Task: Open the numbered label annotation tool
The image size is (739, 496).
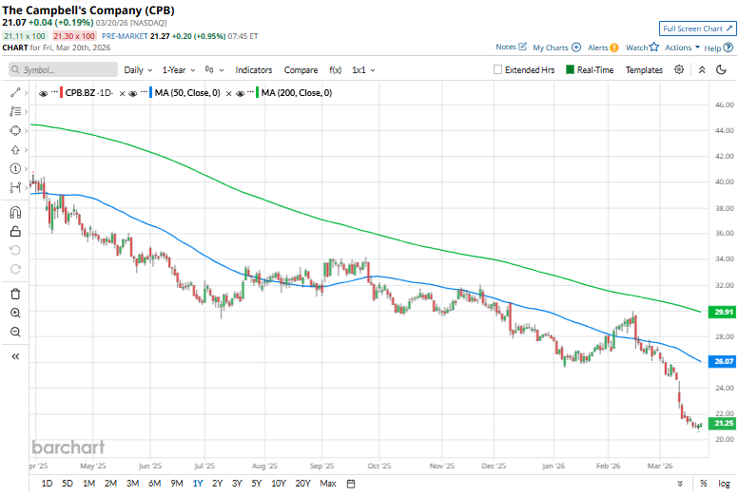Action: 15,168
